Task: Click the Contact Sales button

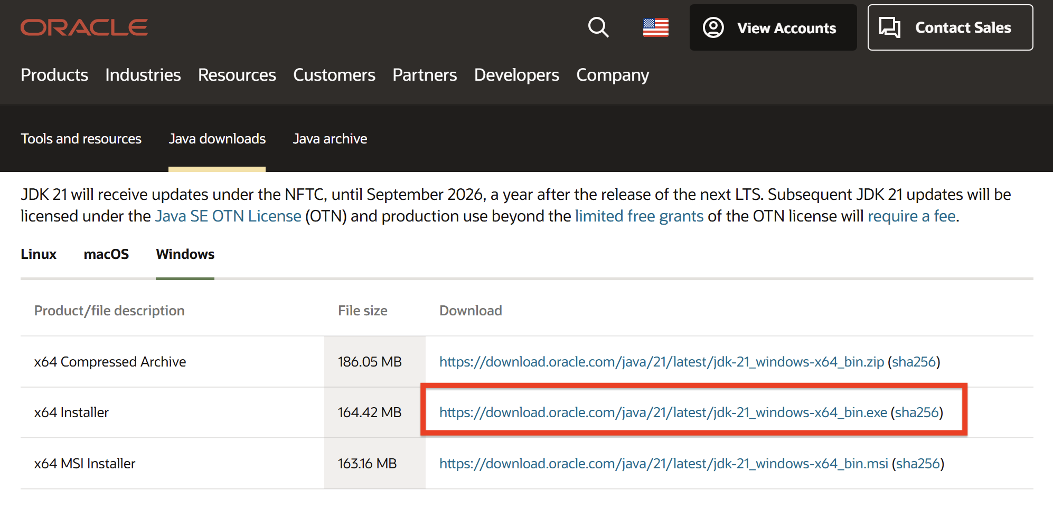Action: (x=949, y=28)
